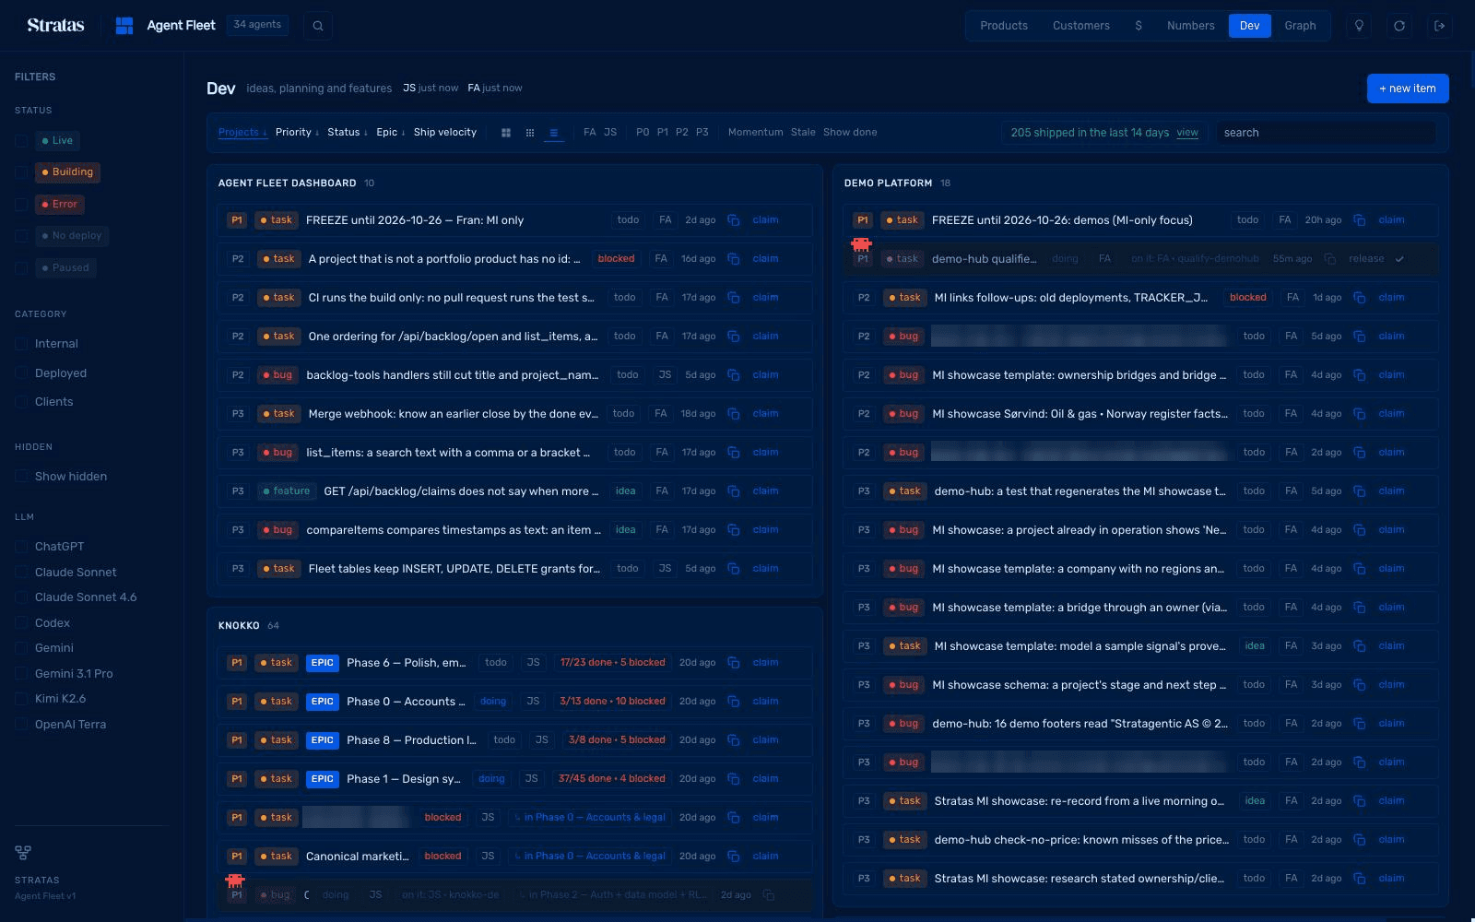The image size is (1475, 922).
Task: Click release on the demo-hub qualifie row
Action: pyautogui.click(x=1366, y=259)
